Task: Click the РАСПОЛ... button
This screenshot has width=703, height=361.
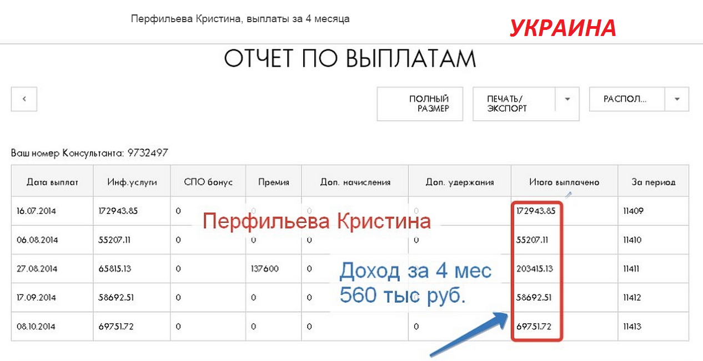Action: [627, 99]
